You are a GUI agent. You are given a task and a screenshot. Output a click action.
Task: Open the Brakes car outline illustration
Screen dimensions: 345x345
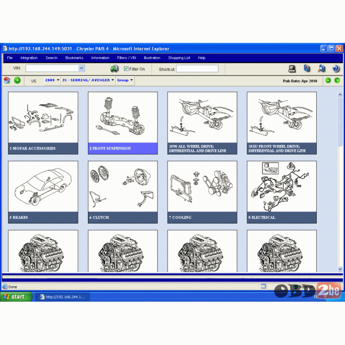coord(43,187)
